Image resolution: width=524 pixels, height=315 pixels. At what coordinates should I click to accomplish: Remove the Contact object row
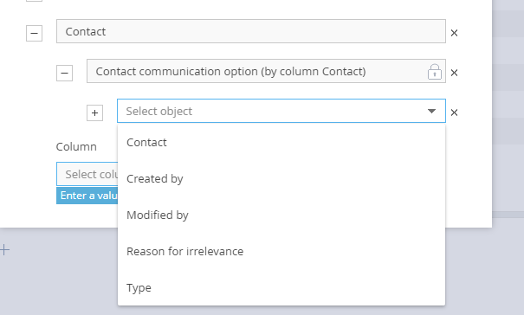pos(454,33)
